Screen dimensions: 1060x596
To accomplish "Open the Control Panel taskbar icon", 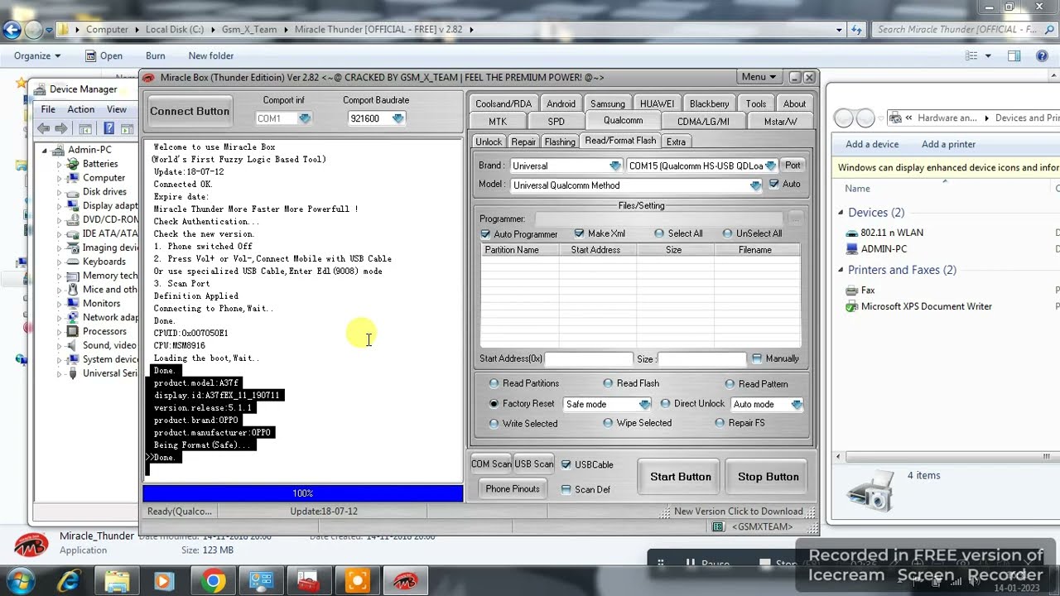I will (x=261, y=581).
